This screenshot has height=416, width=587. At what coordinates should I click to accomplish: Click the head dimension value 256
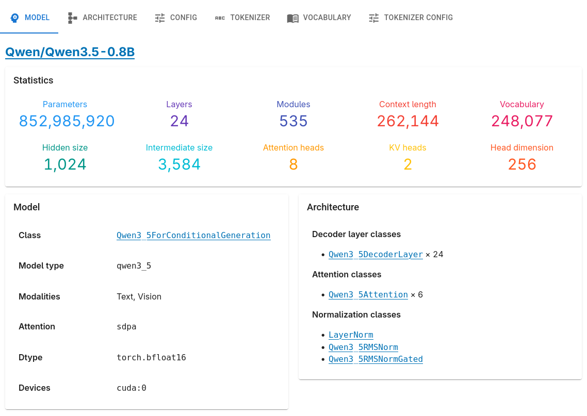(x=522, y=164)
